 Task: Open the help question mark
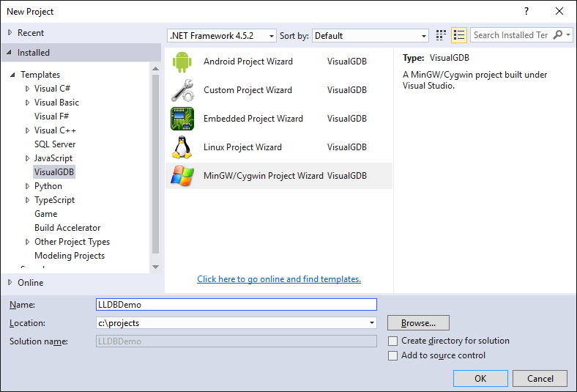click(x=526, y=11)
